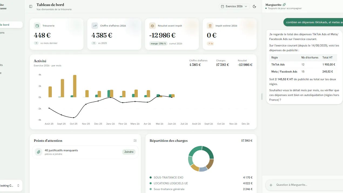Click the calendar icon in Exercice selector
The height and width of the screenshot is (193, 343).
pos(222,6)
